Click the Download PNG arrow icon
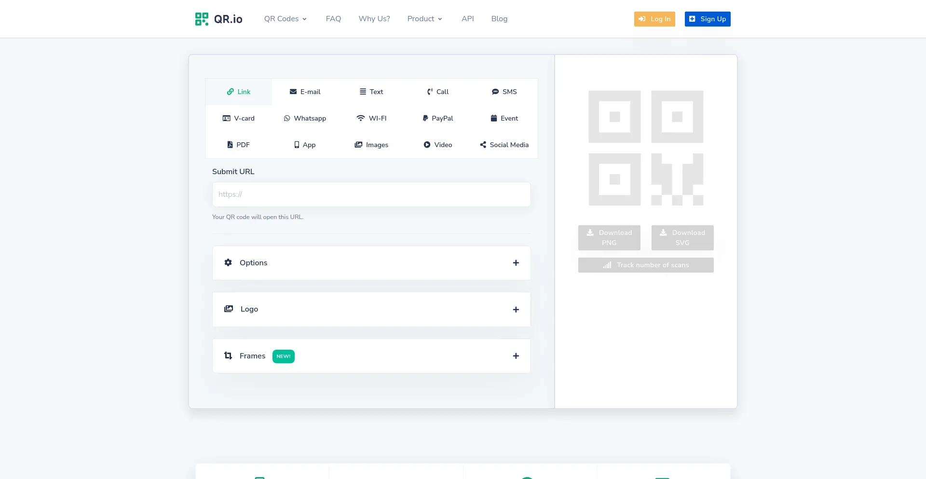The height and width of the screenshot is (479, 926). point(590,233)
